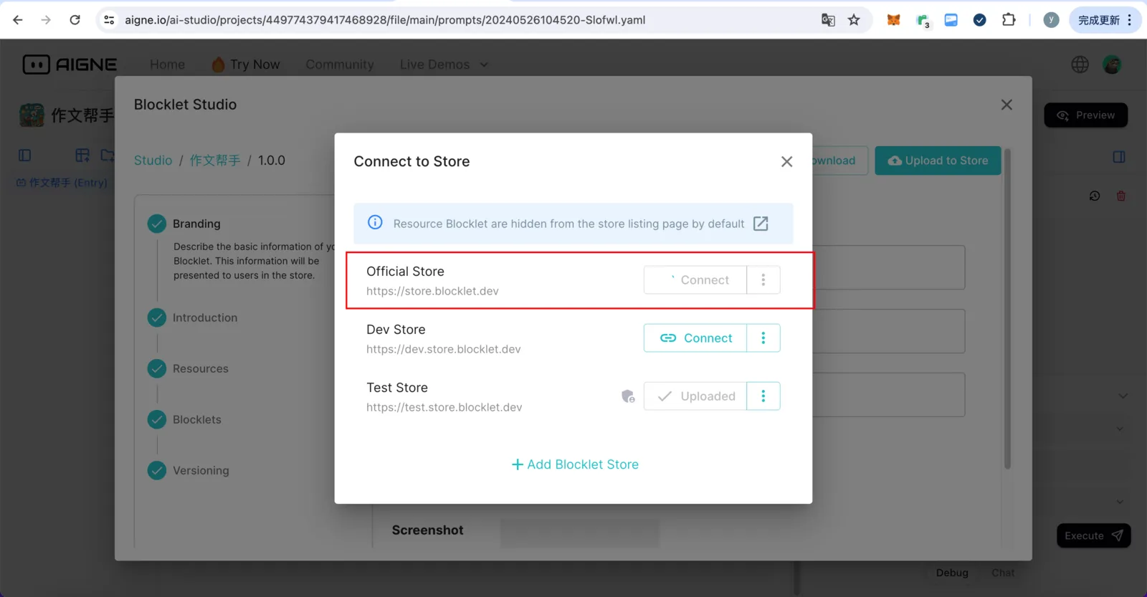The width and height of the screenshot is (1147, 597).
Task: Close the Blocklet Studio dialog
Action: coord(1006,105)
